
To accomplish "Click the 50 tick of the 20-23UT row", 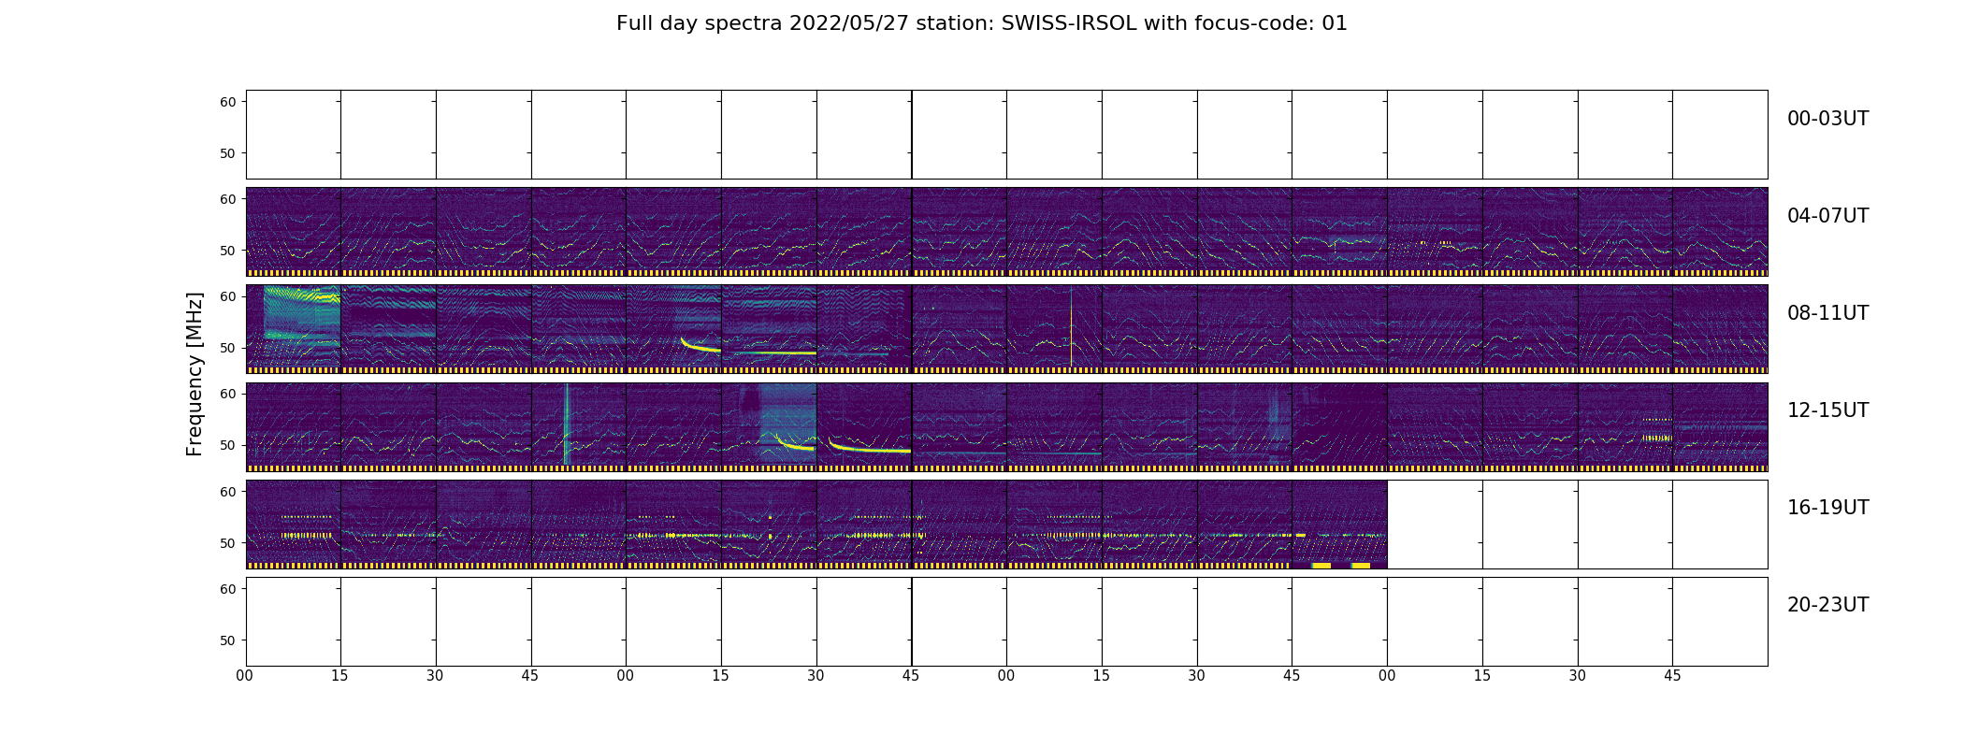I will [227, 640].
